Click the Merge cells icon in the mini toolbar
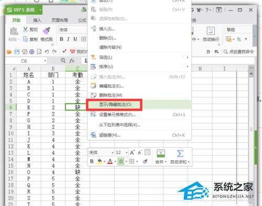Viewport: 262px width, 206px height. [160, 153]
